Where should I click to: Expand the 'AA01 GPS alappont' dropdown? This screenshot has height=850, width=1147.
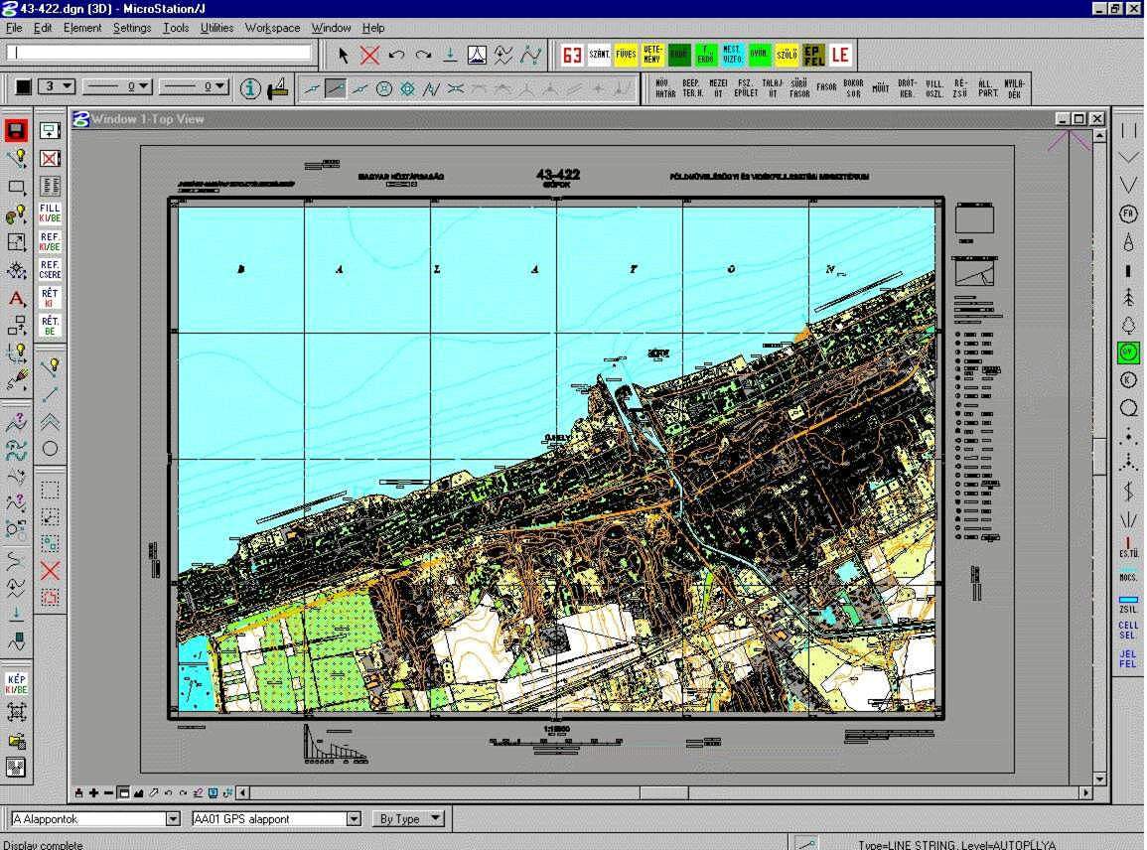[354, 819]
